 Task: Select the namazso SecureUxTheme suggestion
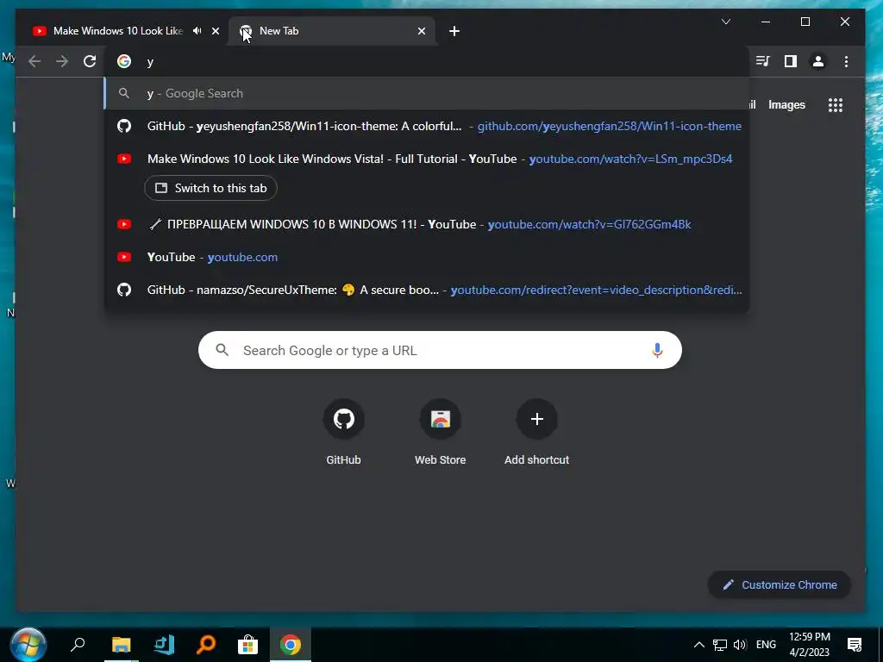pos(427,290)
